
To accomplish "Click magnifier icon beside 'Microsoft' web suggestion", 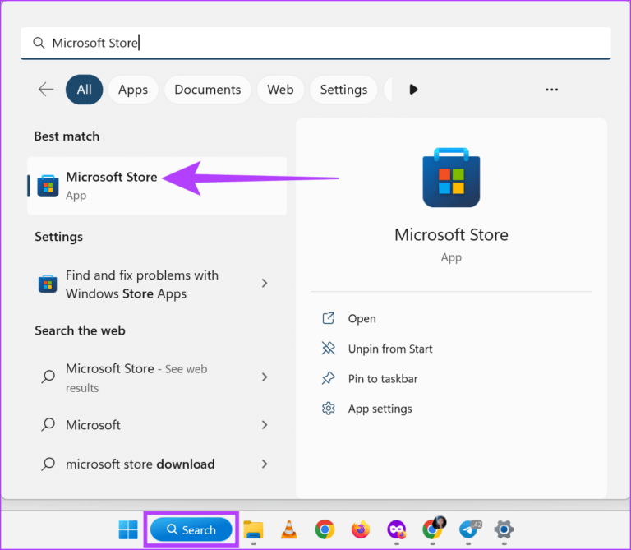I will pyautogui.click(x=48, y=425).
